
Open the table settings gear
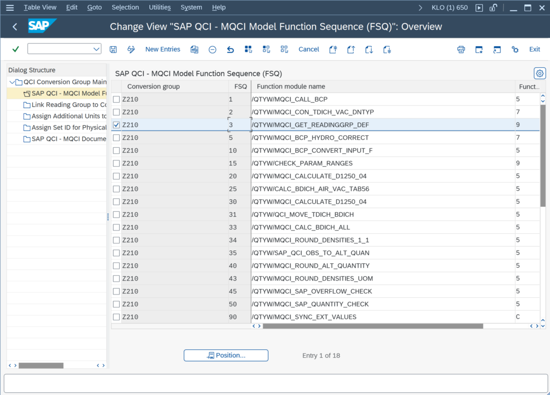point(539,74)
